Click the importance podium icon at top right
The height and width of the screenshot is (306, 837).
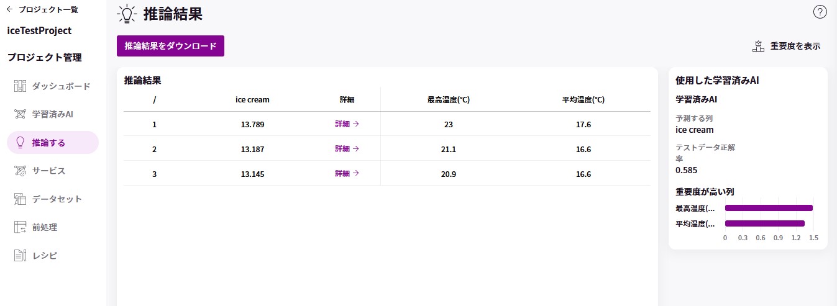tap(758, 46)
